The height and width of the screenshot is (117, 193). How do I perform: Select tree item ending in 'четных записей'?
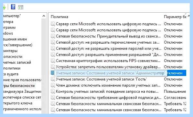tap(17, 62)
